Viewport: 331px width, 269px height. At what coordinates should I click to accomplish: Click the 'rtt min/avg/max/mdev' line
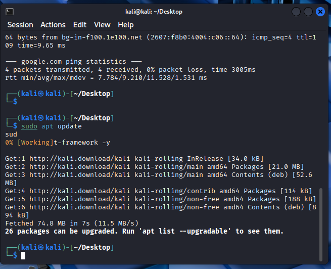pos(106,78)
